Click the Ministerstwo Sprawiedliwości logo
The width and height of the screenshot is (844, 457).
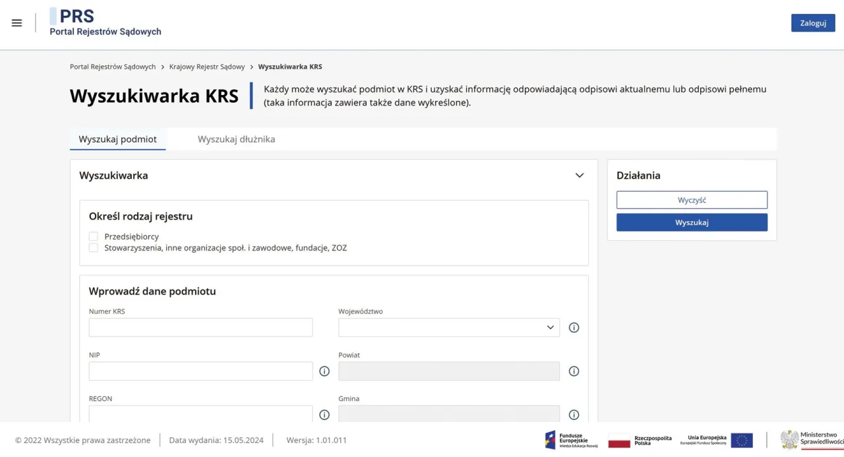coord(812,439)
